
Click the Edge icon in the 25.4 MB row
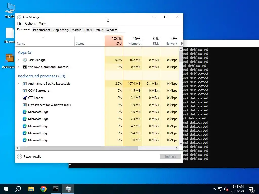(25, 133)
